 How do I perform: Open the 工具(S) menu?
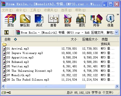(x=35, y=10)
